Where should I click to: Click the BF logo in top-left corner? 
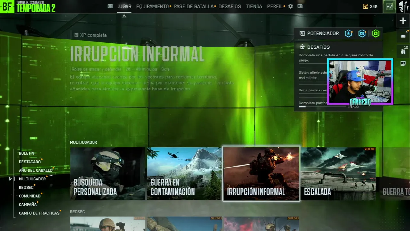(x=7, y=6)
